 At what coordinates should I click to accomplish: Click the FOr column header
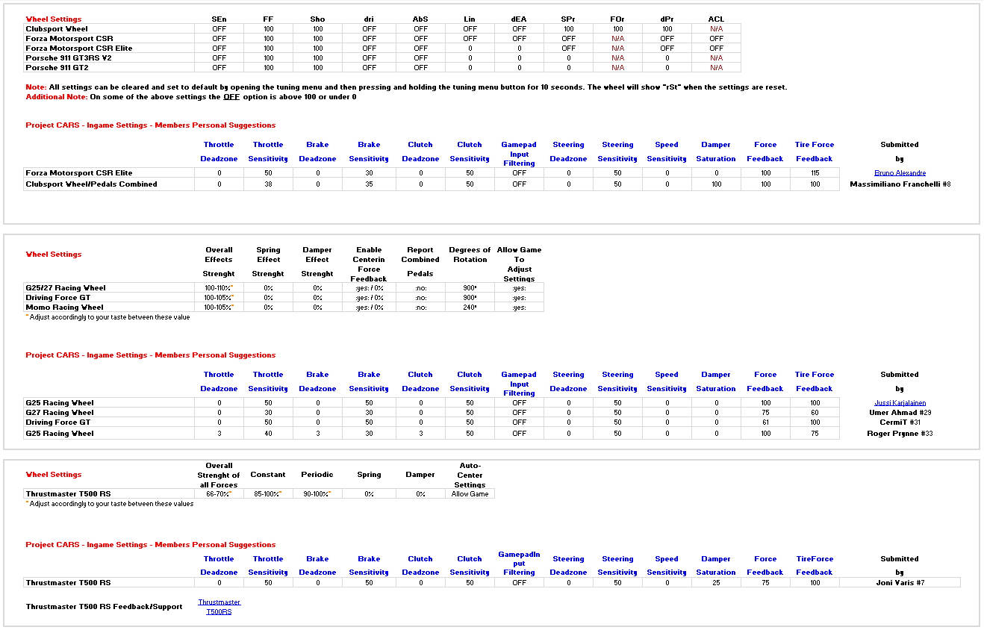coord(617,19)
